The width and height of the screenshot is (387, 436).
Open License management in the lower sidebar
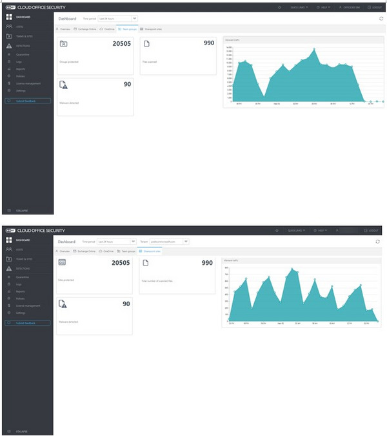(x=27, y=304)
